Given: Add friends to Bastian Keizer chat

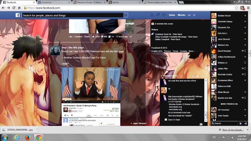Looking at the screenshot, I should 193,76.
